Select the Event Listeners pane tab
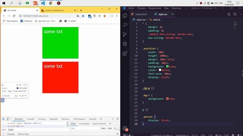This screenshot has height=136, width=243. pyautogui.click(x=99, y=124)
